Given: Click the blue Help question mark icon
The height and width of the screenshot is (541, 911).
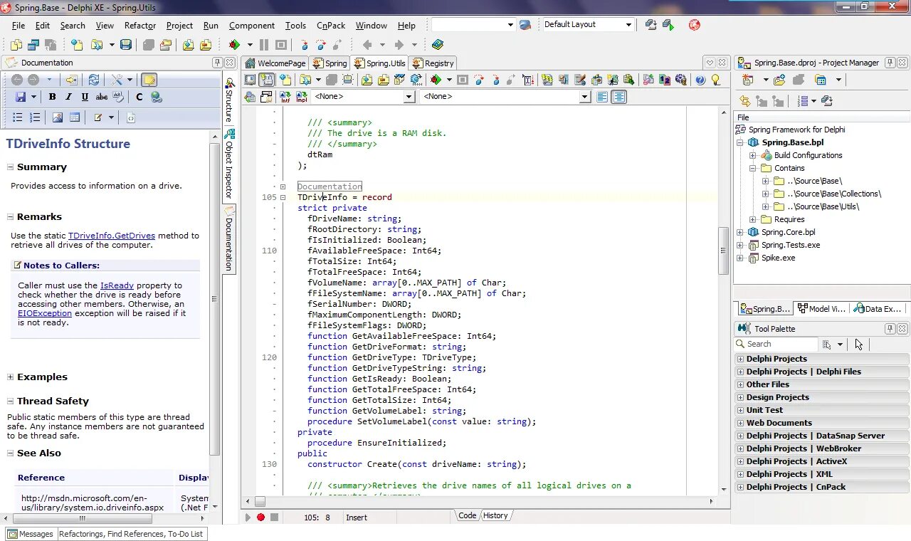Looking at the screenshot, I should click(x=700, y=80).
